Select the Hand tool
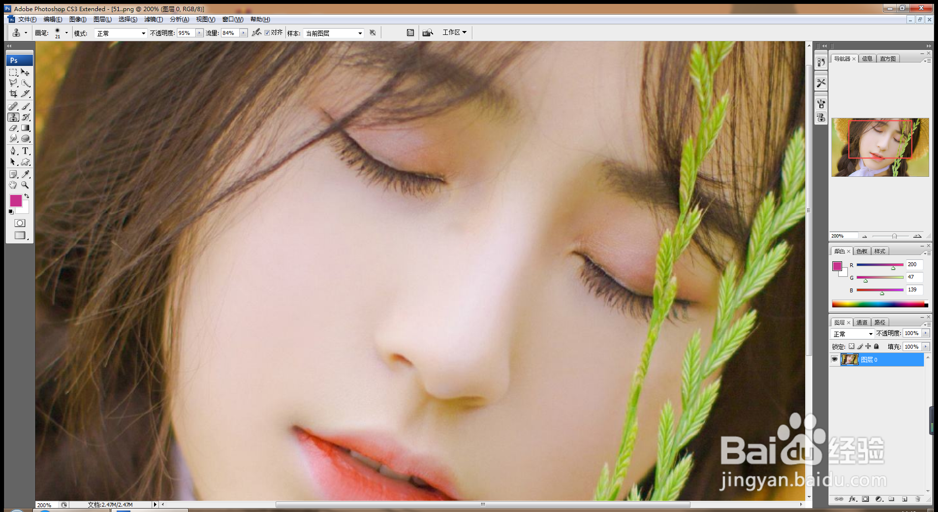 (x=13, y=185)
